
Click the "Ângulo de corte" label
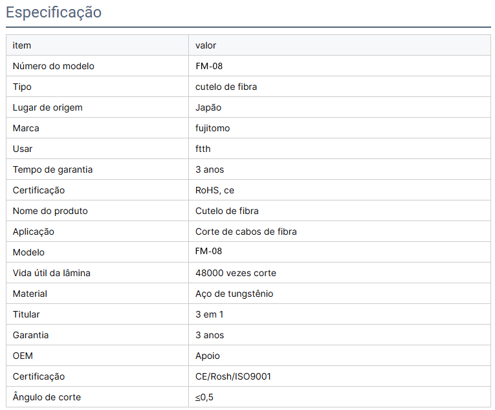(x=47, y=397)
